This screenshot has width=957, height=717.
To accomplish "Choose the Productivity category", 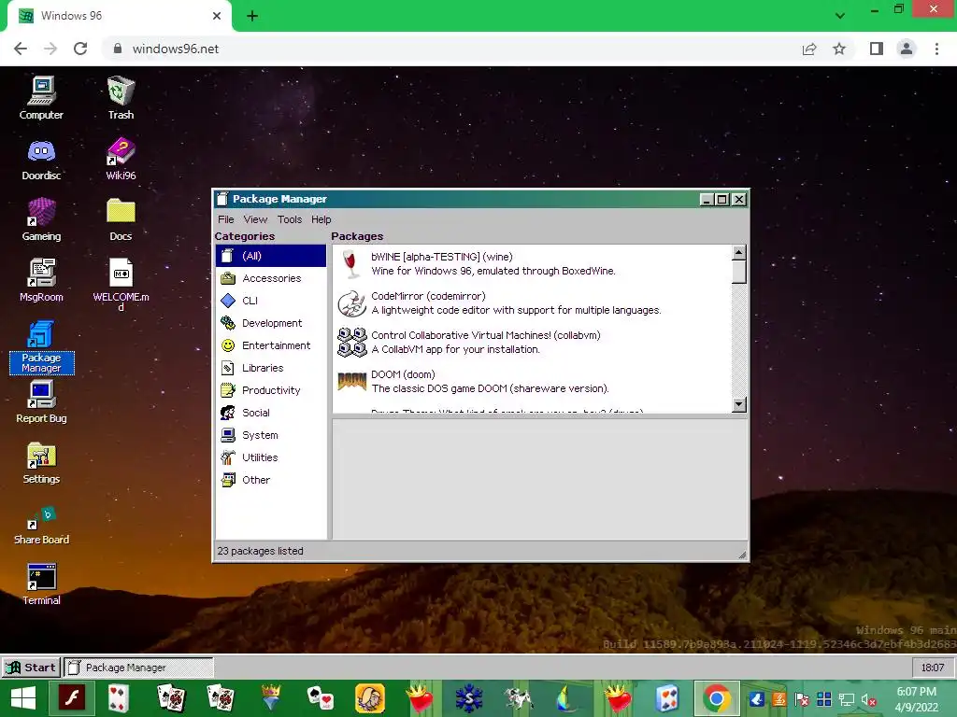I will [271, 390].
